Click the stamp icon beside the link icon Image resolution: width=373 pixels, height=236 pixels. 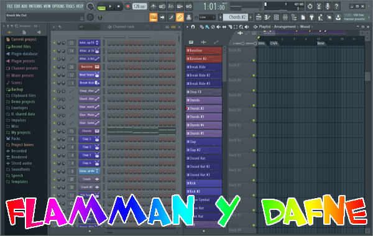tap(188, 17)
